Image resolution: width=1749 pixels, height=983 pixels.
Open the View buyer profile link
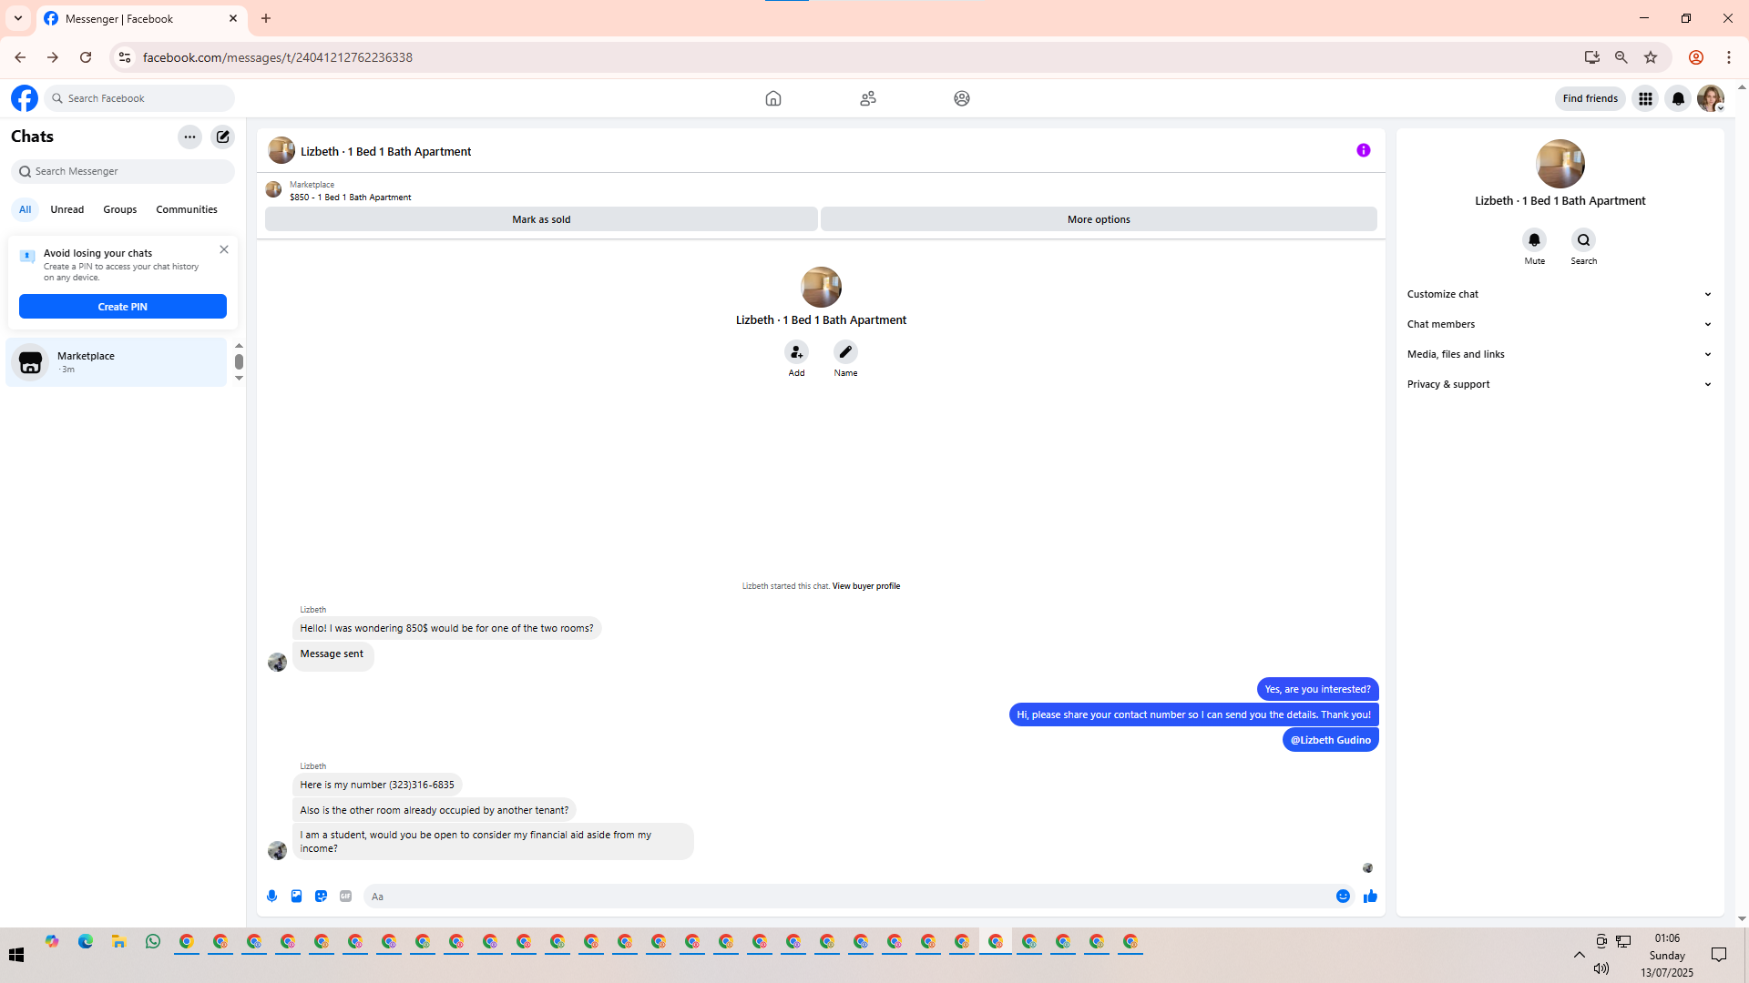pos(865,586)
